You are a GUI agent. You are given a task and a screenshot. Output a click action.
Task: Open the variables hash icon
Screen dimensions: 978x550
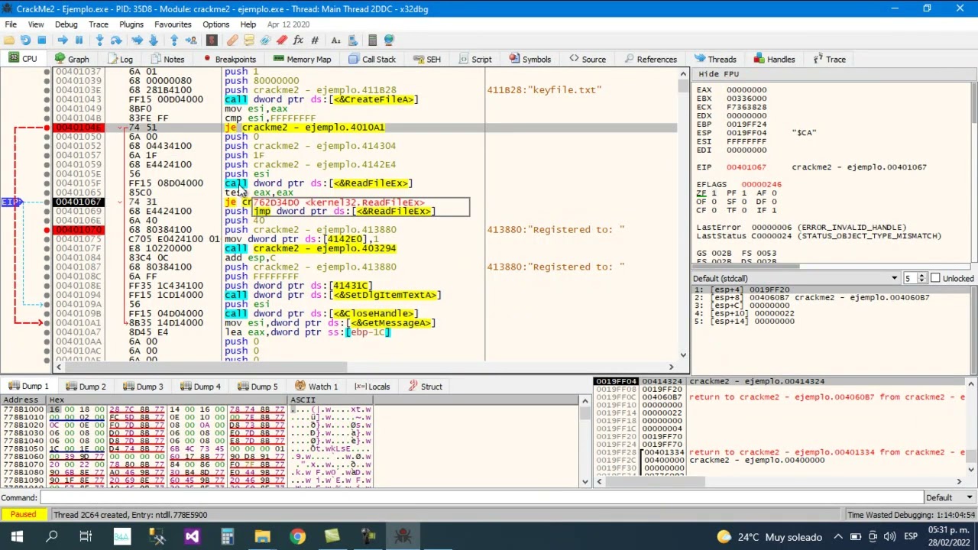pyautogui.click(x=315, y=40)
